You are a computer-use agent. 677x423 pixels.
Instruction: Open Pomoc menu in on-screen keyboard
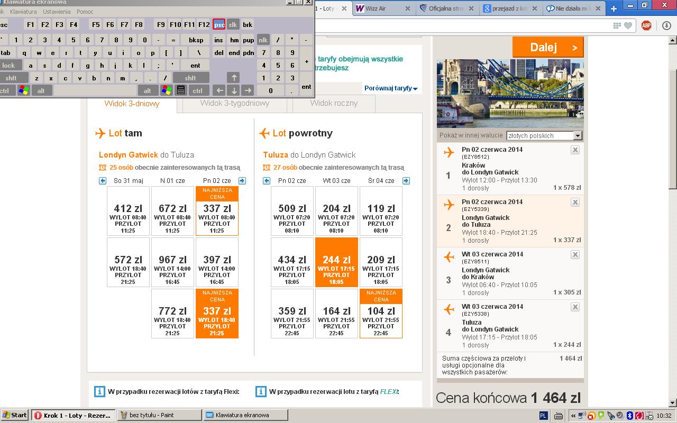point(85,12)
